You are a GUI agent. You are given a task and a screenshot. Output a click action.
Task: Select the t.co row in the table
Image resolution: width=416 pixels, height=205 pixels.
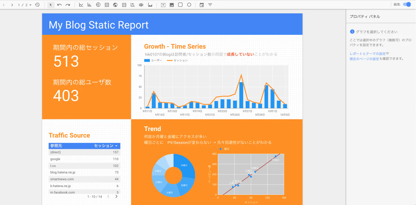(x=84, y=166)
